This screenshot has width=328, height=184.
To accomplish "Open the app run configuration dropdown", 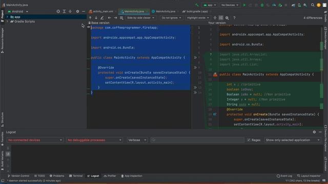I will coord(210,5).
